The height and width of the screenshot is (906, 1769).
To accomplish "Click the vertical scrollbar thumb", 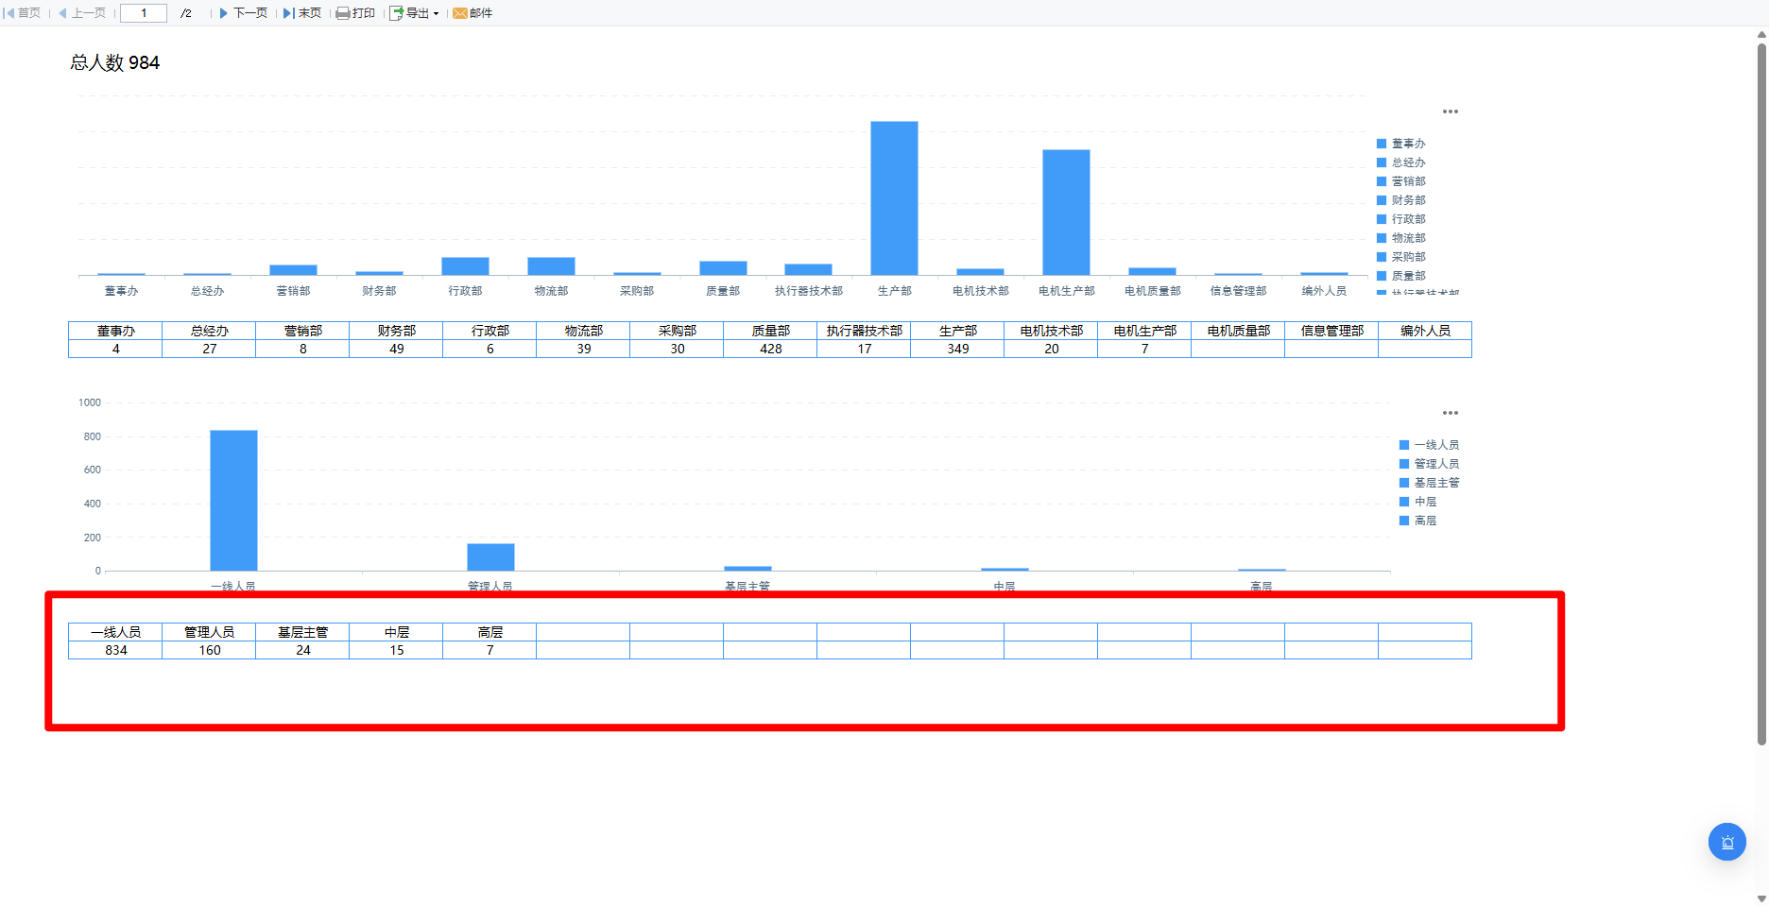I will click(1761, 392).
